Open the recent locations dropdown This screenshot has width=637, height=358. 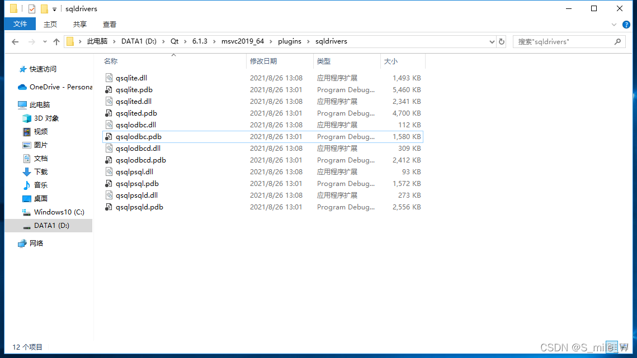(x=45, y=41)
